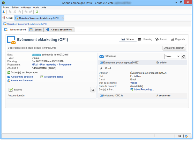This screenshot has width=194, height=141.
Task: Switch to the Edition tab
Action: point(36,30)
